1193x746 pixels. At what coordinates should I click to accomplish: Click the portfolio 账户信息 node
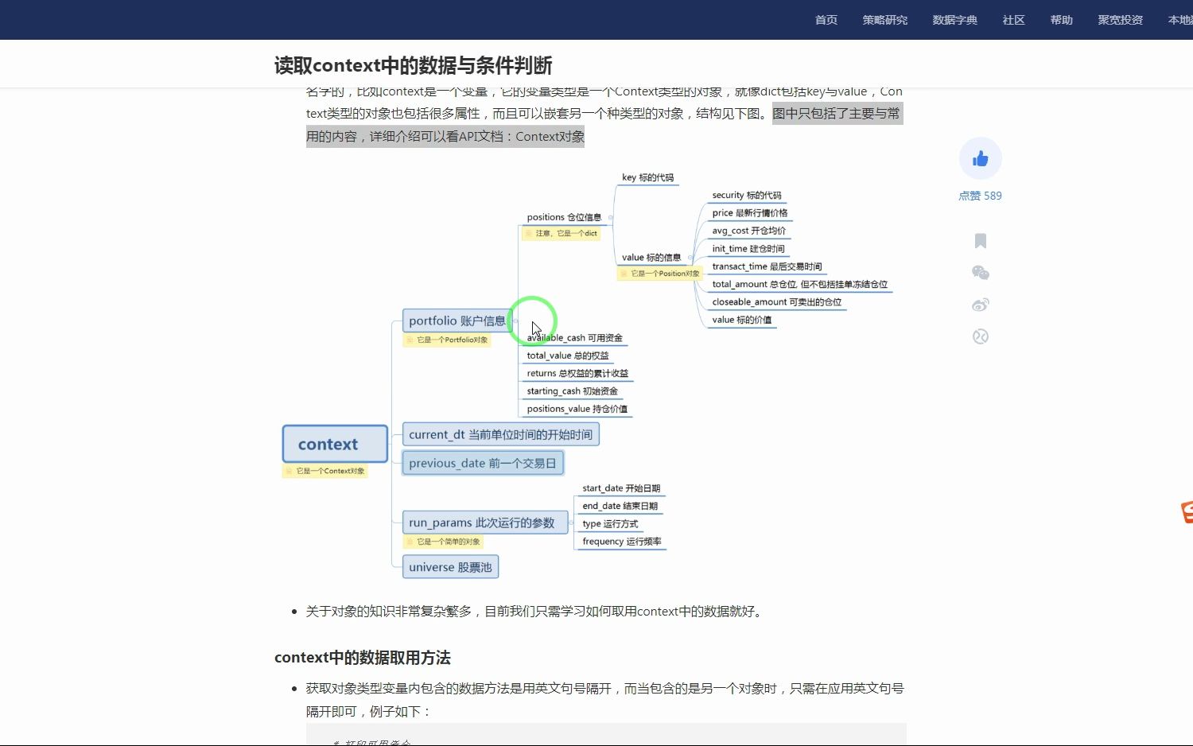point(457,321)
